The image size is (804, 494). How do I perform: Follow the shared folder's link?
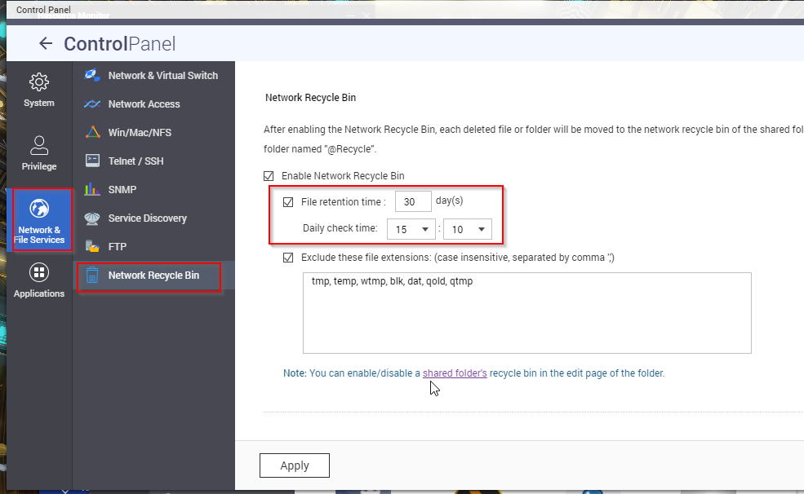click(455, 373)
